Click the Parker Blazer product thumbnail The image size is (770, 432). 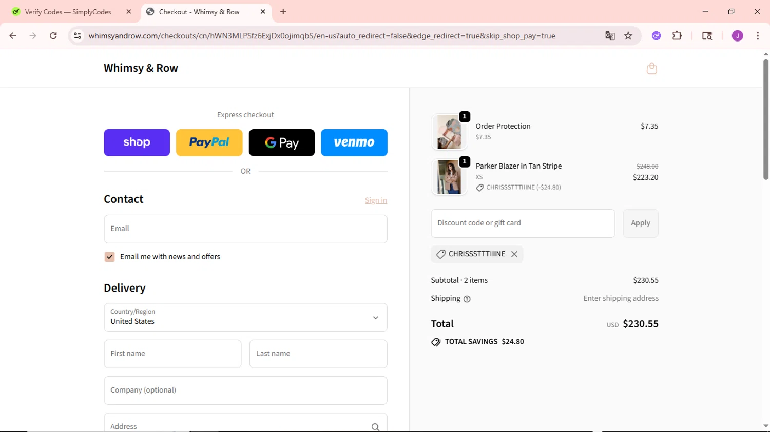pyautogui.click(x=449, y=177)
